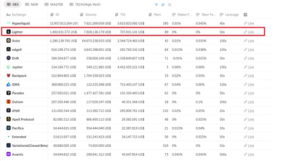Image resolution: width=296 pixels, height=161 pixels.
Task: Open the Link for edgeX
Action: coord(249,49)
